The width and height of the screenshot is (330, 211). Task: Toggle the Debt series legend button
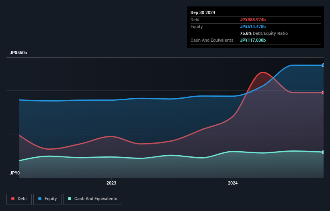[x=19, y=199]
